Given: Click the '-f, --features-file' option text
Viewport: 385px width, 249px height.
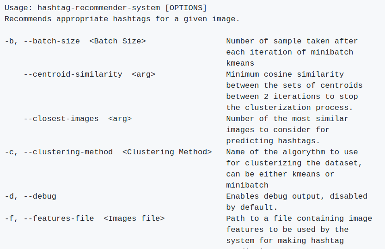Looking at the screenshot, I should click(49, 219).
